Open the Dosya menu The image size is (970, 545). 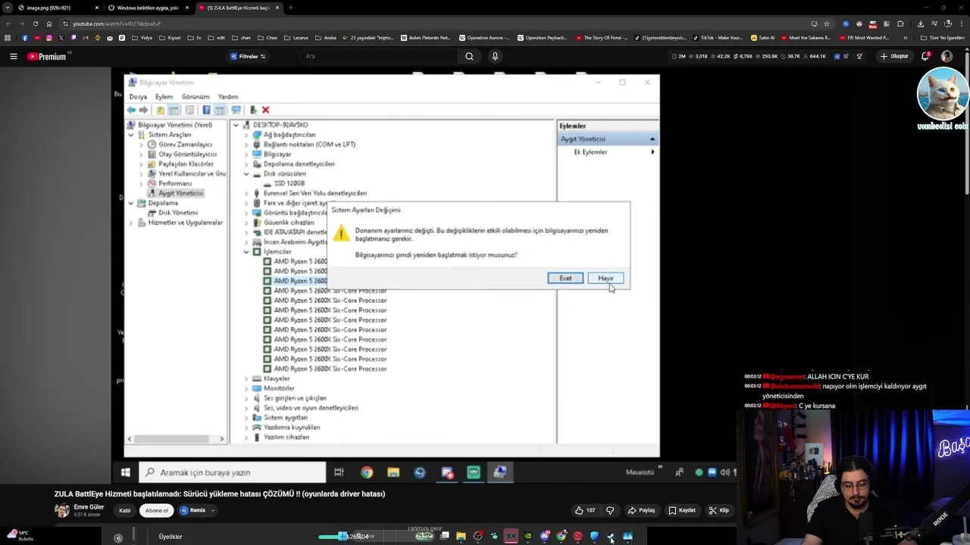click(x=138, y=97)
